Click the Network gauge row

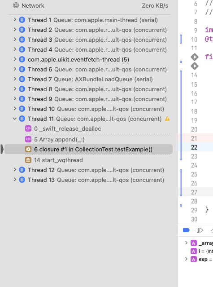(x=90, y=6)
